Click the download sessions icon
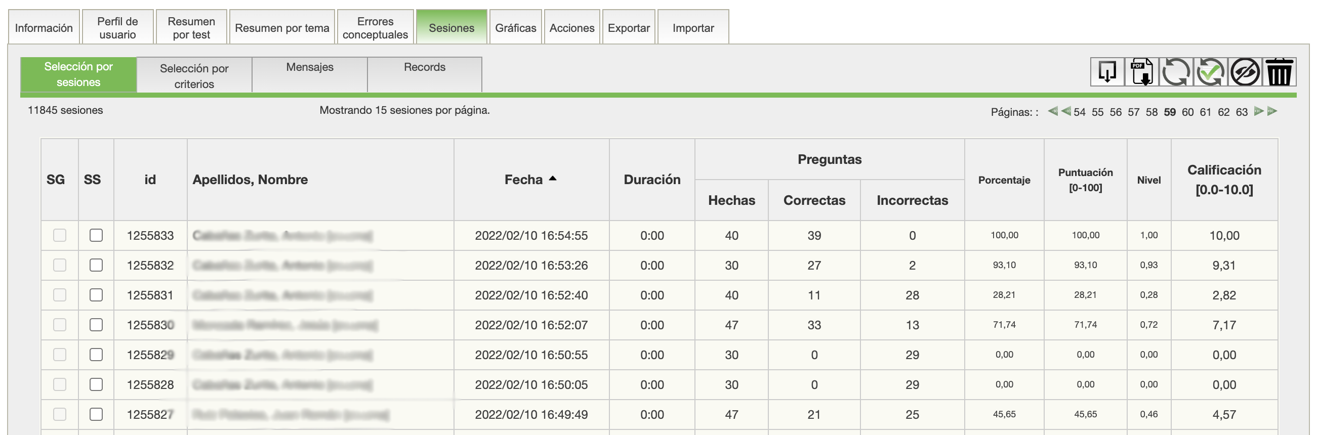Screen dimensions: 1317x435 1107,72
